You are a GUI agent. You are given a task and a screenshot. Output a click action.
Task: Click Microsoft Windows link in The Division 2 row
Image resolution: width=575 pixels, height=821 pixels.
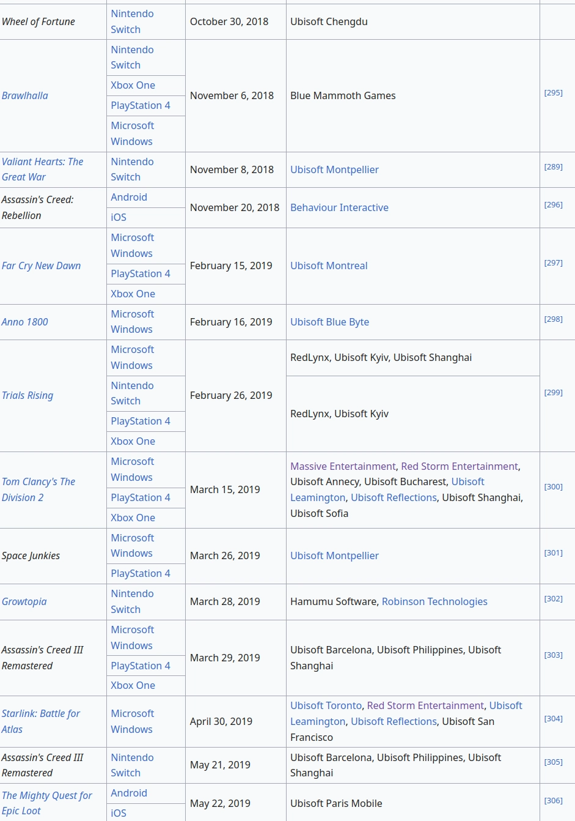(132, 469)
